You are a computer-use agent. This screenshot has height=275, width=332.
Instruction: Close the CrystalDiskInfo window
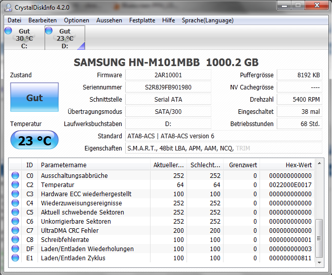click(x=317, y=6)
